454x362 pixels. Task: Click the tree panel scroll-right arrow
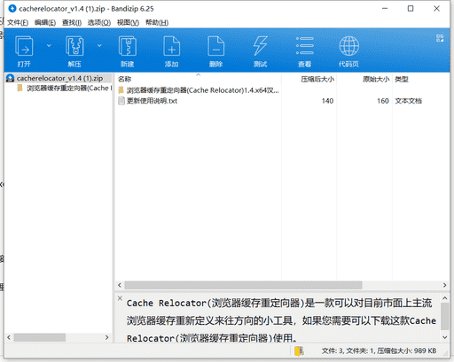(x=107, y=337)
